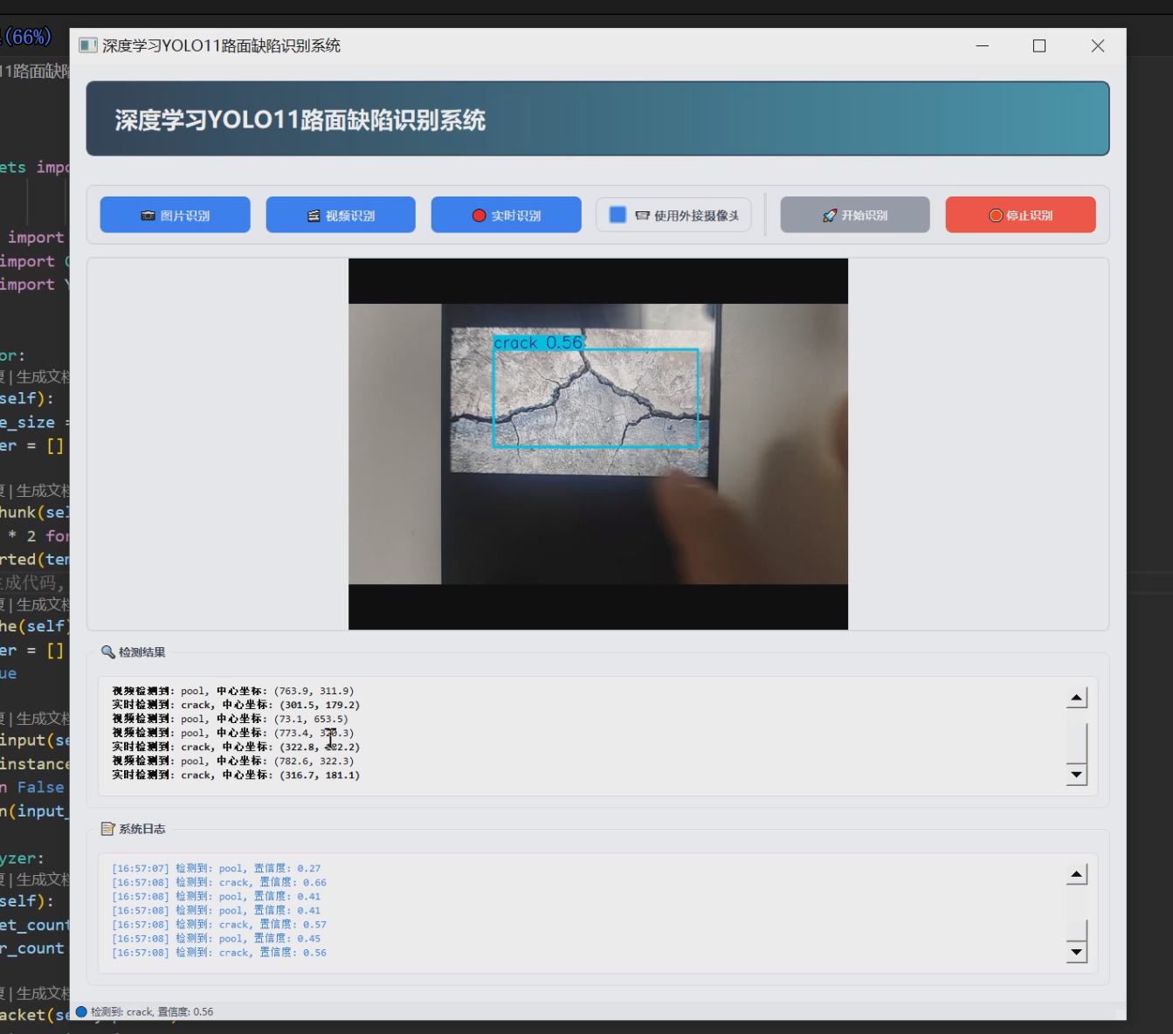Click up arrow in 系统日志 panel
Image resolution: width=1173 pixels, height=1034 pixels.
1077,875
